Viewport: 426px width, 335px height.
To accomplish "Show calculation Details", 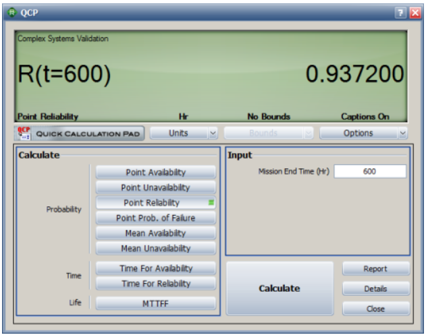I will tap(376, 288).
